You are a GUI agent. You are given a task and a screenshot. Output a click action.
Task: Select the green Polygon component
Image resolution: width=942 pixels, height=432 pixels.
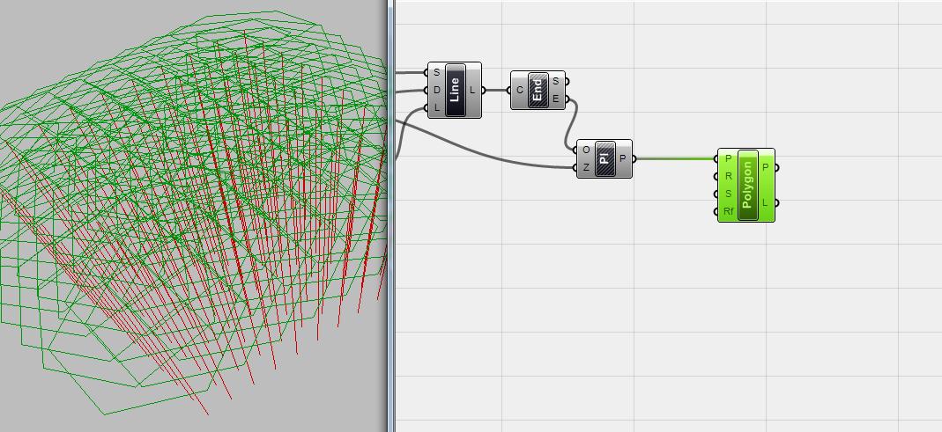(746, 186)
